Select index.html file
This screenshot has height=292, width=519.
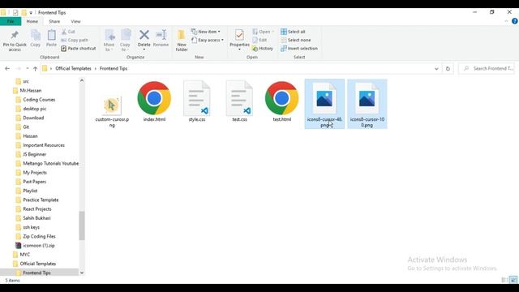(x=154, y=101)
